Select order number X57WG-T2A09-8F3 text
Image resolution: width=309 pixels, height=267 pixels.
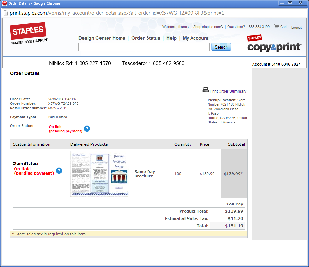point(63,103)
